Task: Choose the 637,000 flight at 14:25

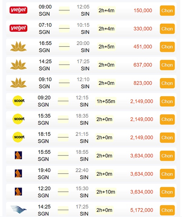Action: 167,65
